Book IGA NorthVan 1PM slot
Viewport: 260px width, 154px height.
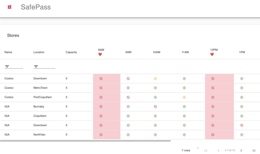coord(242,135)
